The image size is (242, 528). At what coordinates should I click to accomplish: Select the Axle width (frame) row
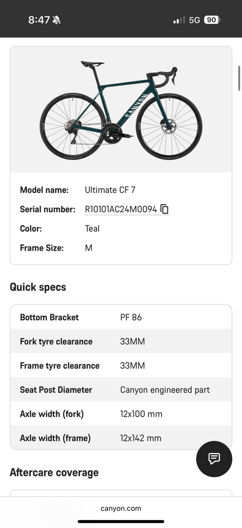pyautogui.click(x=121, y=438)
